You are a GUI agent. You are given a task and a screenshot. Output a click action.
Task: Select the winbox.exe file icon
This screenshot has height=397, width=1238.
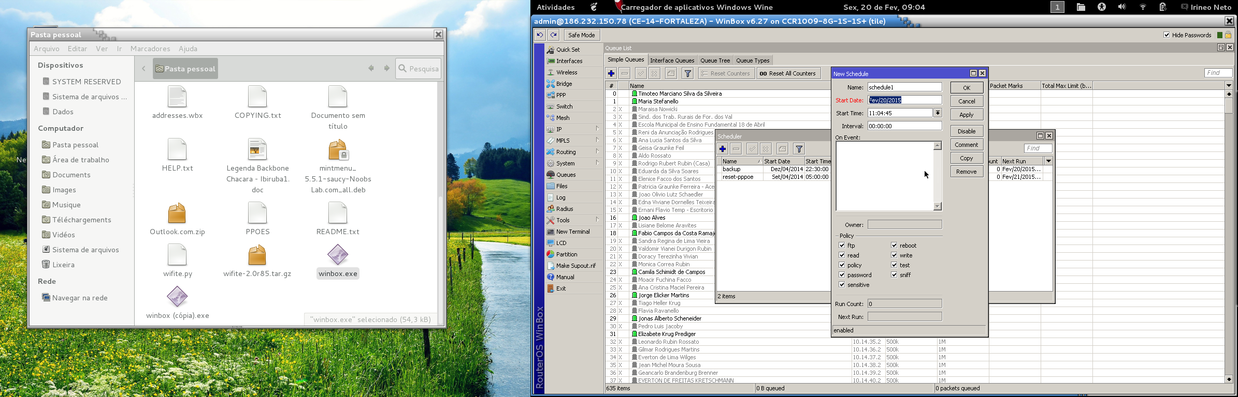pyautogui.click(x=338, y=255)
